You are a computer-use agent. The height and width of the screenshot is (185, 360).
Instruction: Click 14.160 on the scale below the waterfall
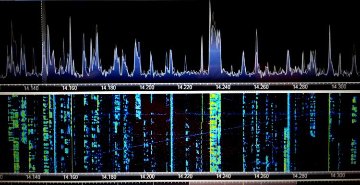click(71, 177)
